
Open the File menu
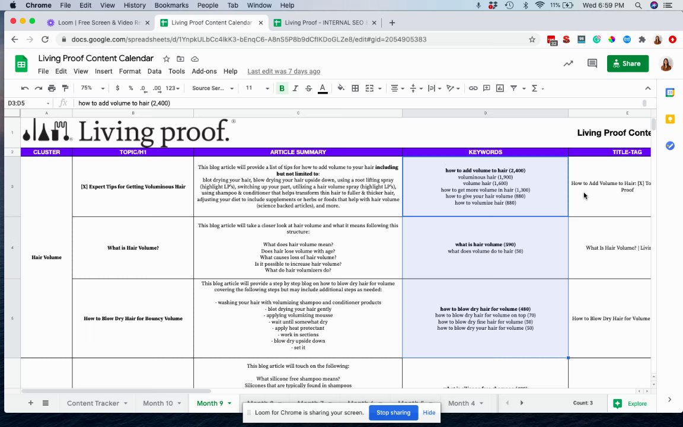43,71
